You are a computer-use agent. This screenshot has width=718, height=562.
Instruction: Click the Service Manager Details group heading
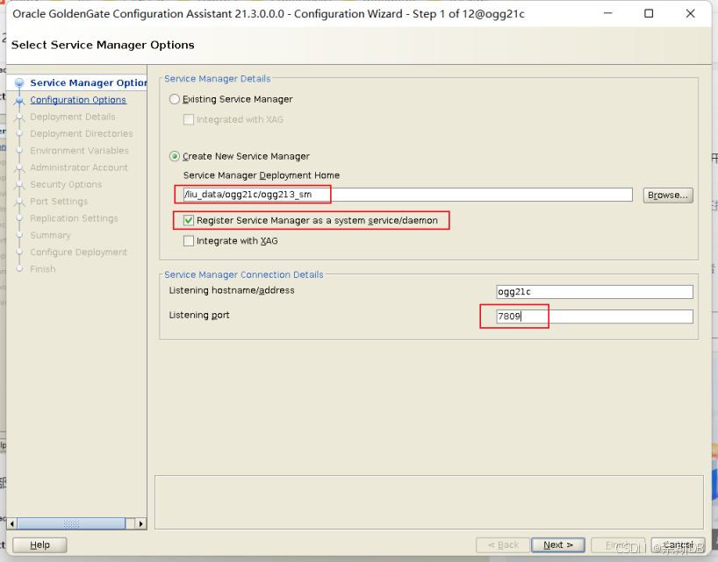pos(217,79)
